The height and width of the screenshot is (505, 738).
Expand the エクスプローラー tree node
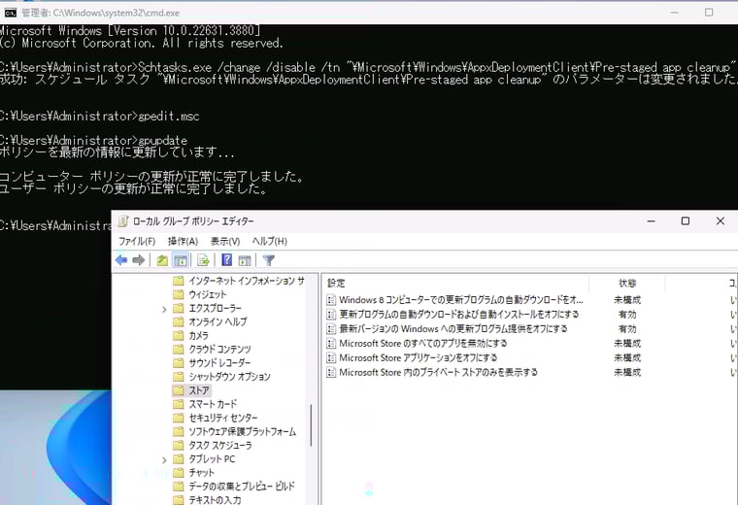click(x=164, y=309)
